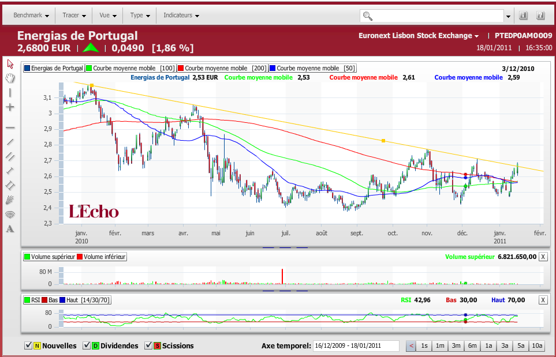This screenshot has height=357, width=556.
Task: Click the red back arrow before 1s
Action: [411, 345]
